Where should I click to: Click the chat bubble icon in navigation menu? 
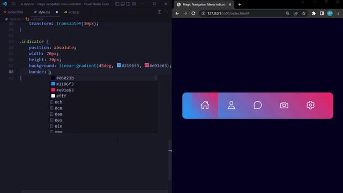click(258, 105)
